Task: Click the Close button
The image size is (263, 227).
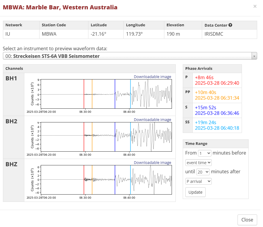Action: pos(247,220)
